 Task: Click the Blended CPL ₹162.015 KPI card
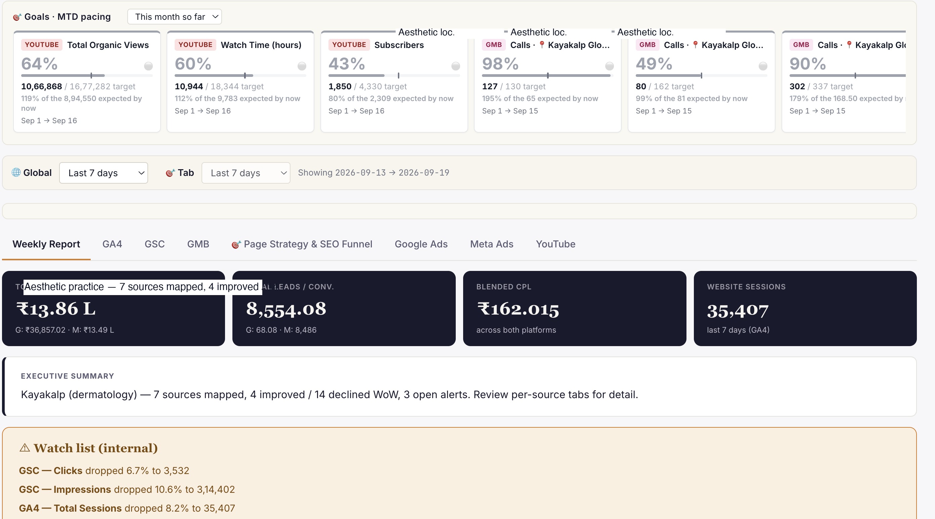click(x=575, y=309)
